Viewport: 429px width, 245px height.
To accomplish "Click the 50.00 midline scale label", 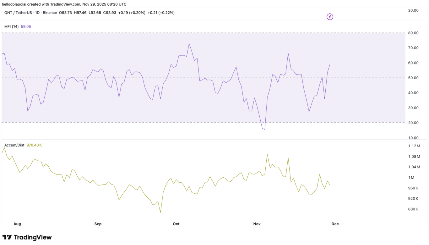I will (413, 78).
